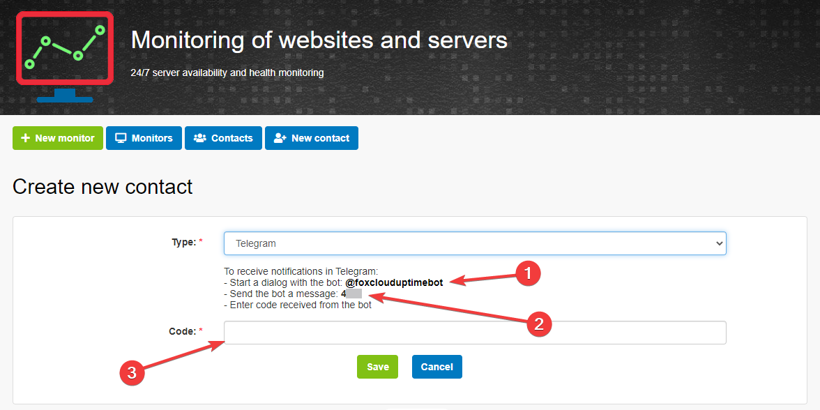Focus the Code input field
The image size is (820, 410).
click(x=474, y=333)
